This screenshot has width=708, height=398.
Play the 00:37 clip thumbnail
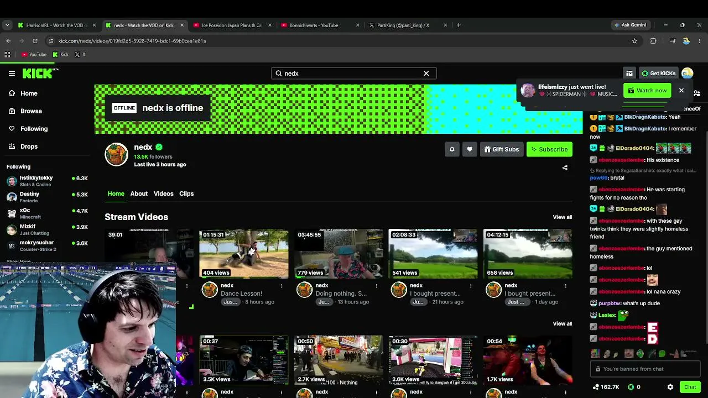click(244, 360)
